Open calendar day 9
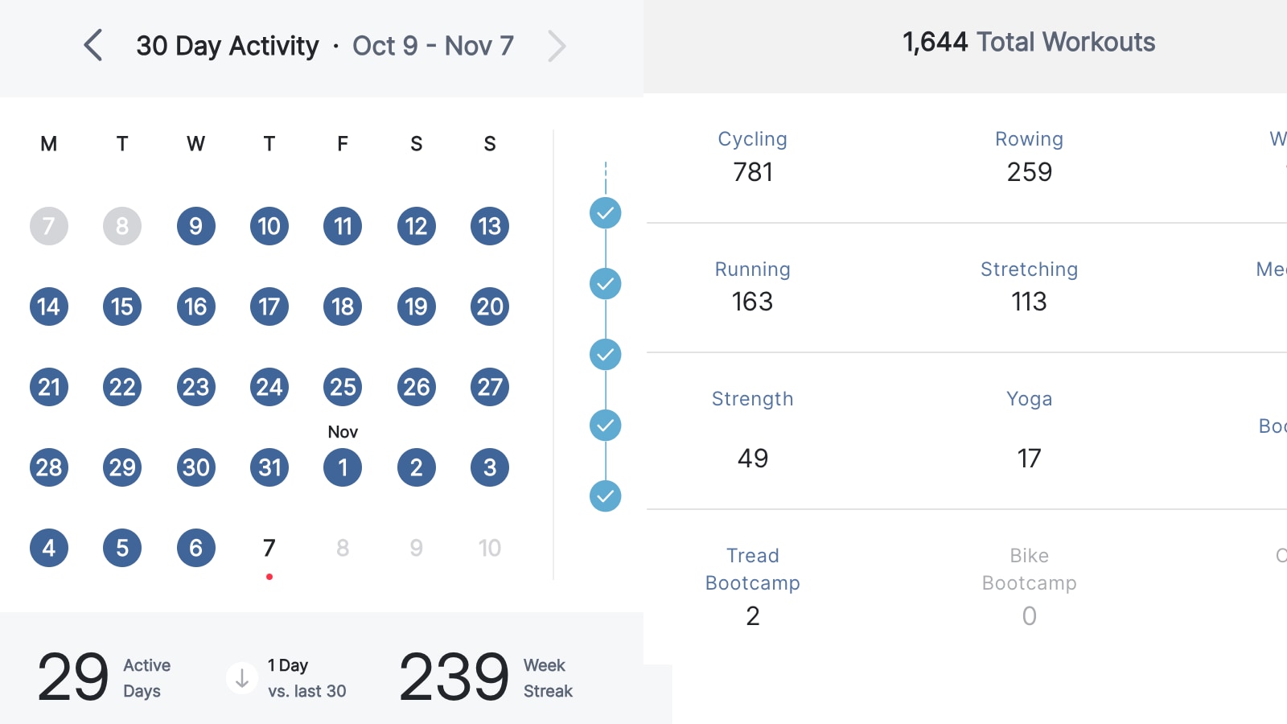Image resolution: width=1287 pixels, height=724 pixels. pos(196,226)
